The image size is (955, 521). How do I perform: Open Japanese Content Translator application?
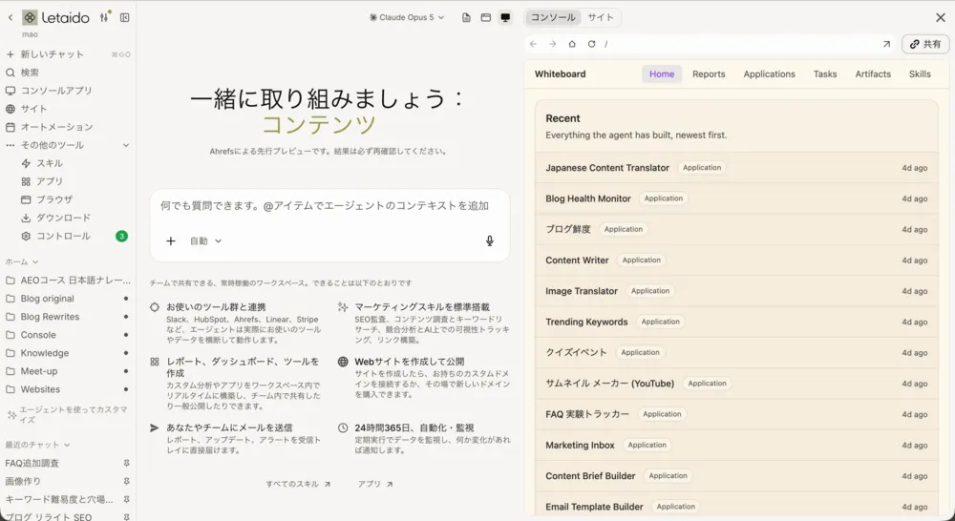(736, 168)
